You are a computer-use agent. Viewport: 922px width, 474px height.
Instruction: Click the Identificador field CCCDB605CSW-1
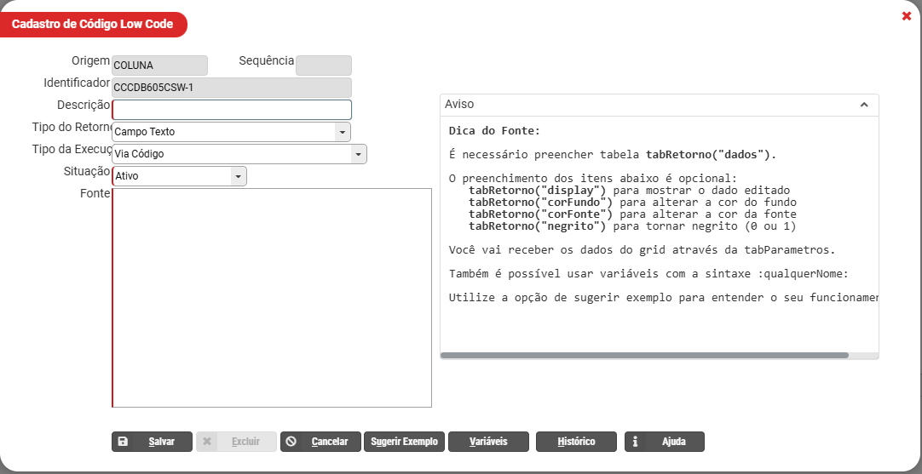click(x=232, y=87)
